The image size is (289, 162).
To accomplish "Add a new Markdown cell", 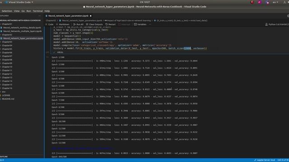I will pos(63,24).
